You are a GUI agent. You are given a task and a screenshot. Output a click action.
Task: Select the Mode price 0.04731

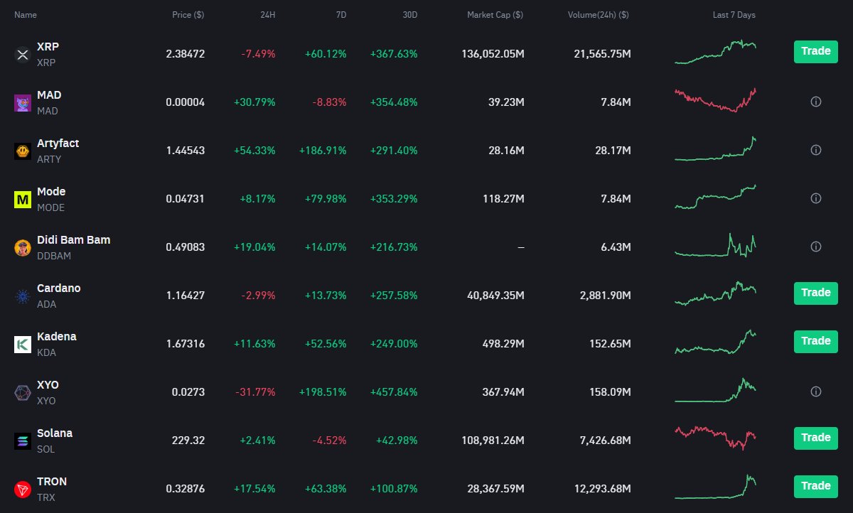click(186, 199)
